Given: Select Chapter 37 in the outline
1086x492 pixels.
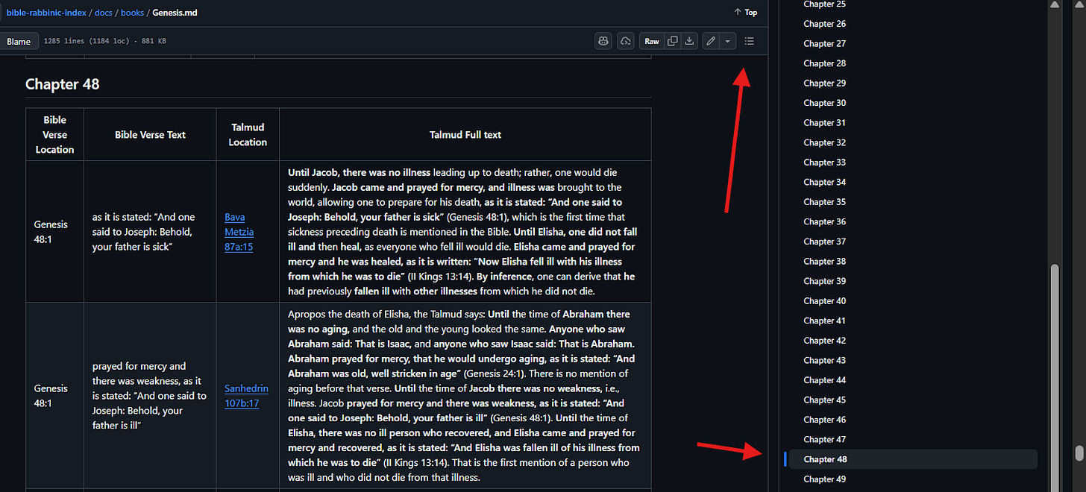Looking at the screenshot, I should tap(824, 242).
